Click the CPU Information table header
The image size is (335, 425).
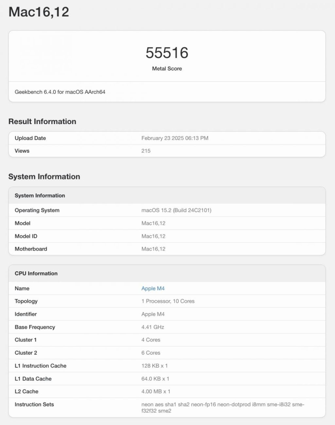[x=167, y=273]
